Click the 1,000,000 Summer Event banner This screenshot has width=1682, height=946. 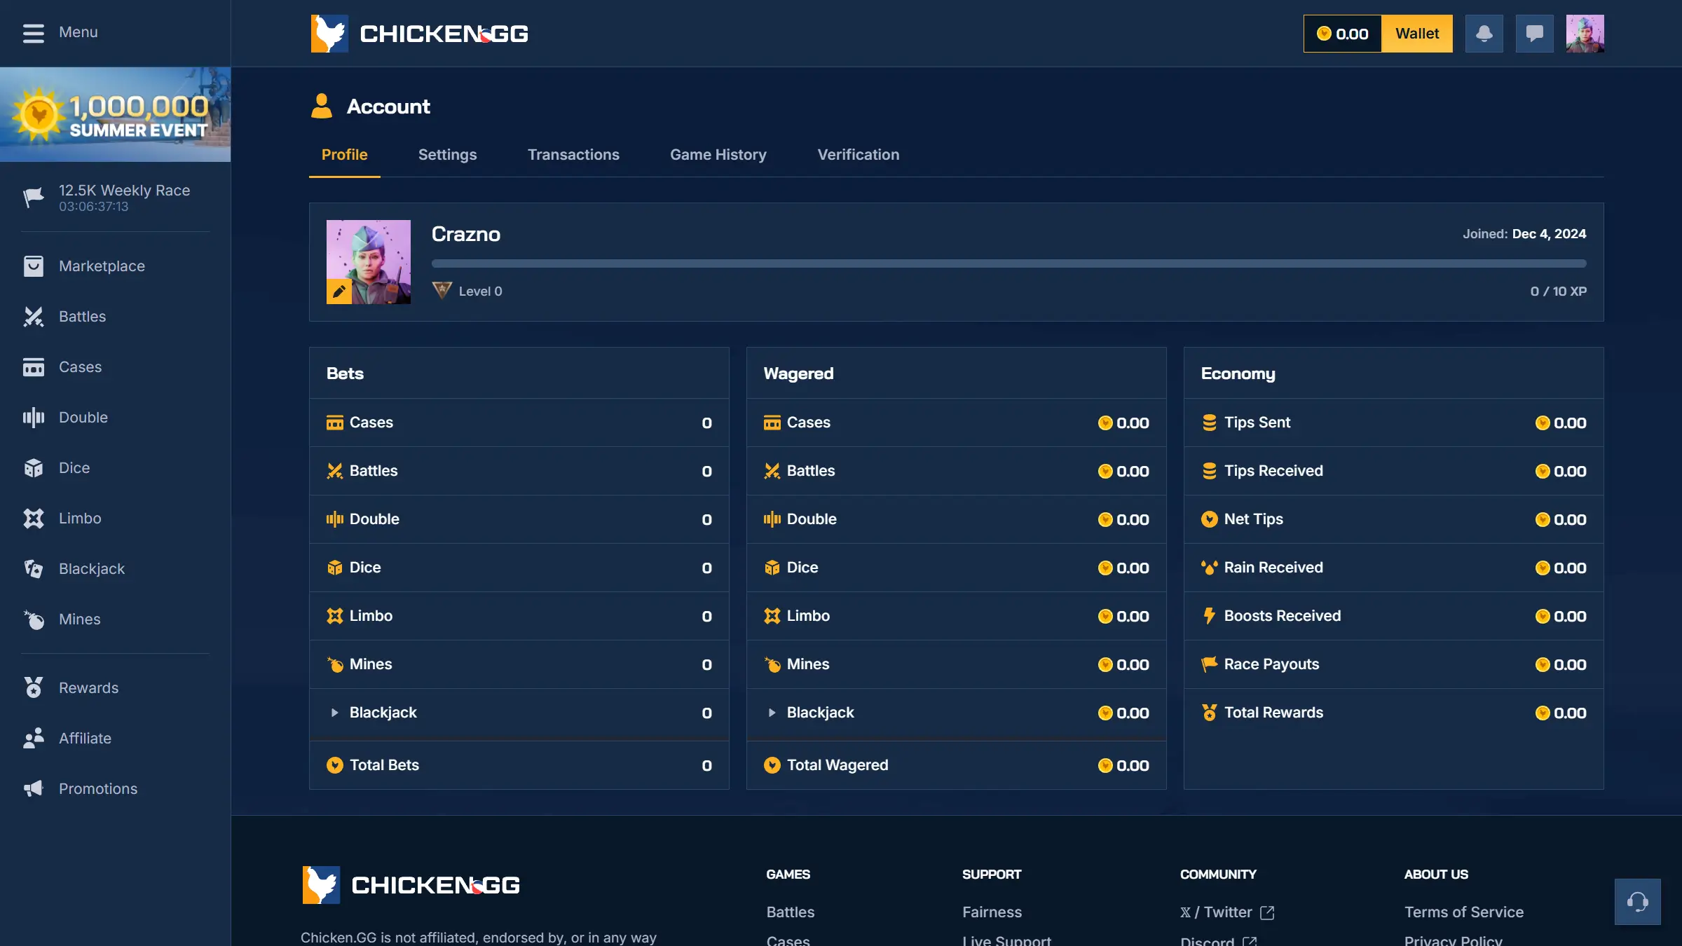click(x=115, y=114)
